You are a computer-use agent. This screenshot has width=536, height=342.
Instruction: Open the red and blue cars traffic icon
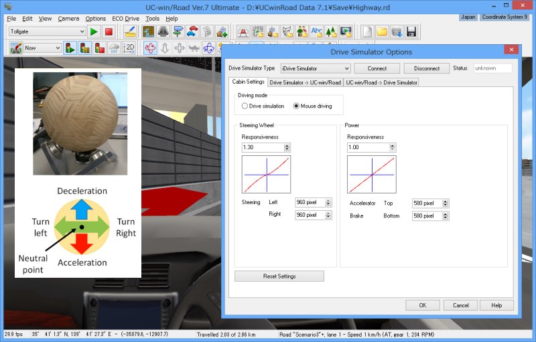pos(192,31)
